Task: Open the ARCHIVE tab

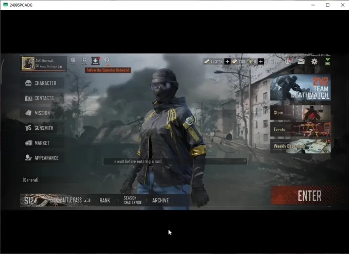Action: [x=160, y=200]
